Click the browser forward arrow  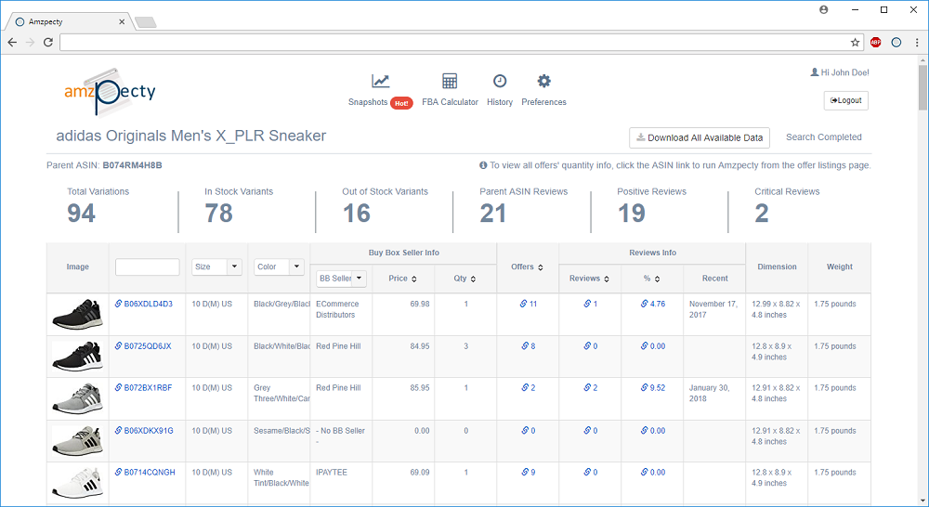click(x=31, y=43)
